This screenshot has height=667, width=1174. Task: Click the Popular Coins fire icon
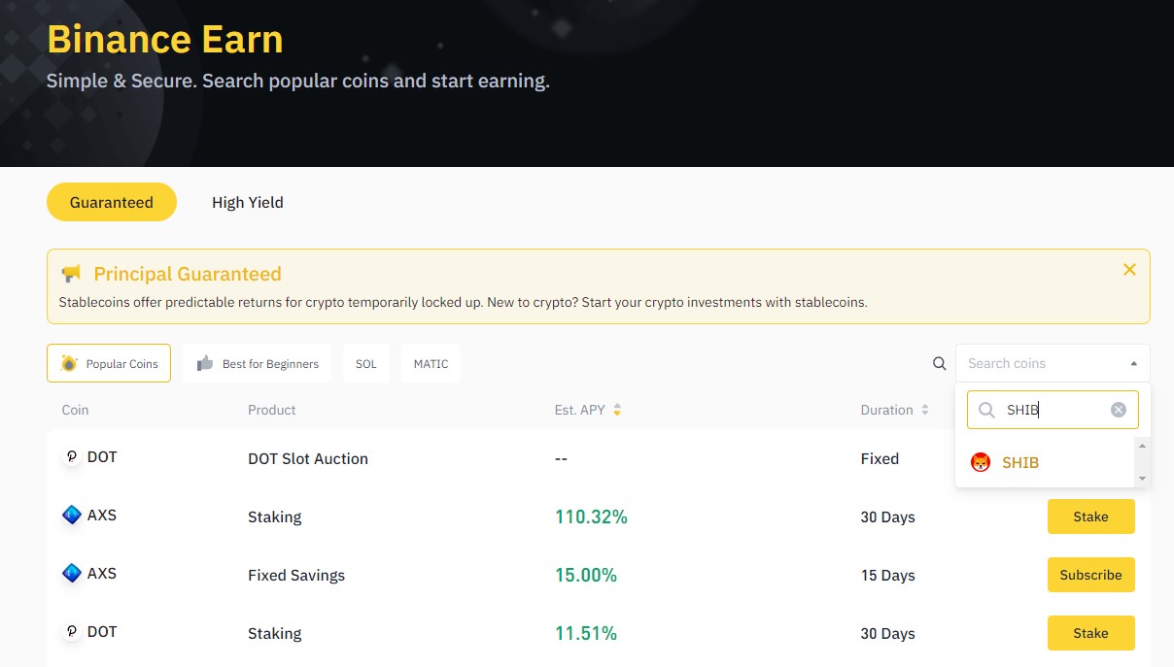pos(69,363)
